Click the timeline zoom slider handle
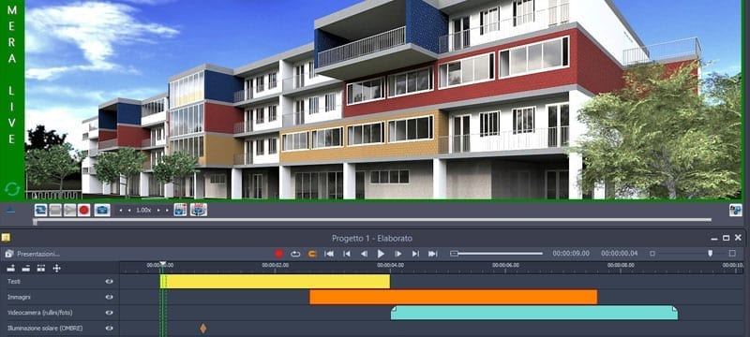The height and width of the screenshot is (337, 750). pyautogui.click(x=710, y=254)
